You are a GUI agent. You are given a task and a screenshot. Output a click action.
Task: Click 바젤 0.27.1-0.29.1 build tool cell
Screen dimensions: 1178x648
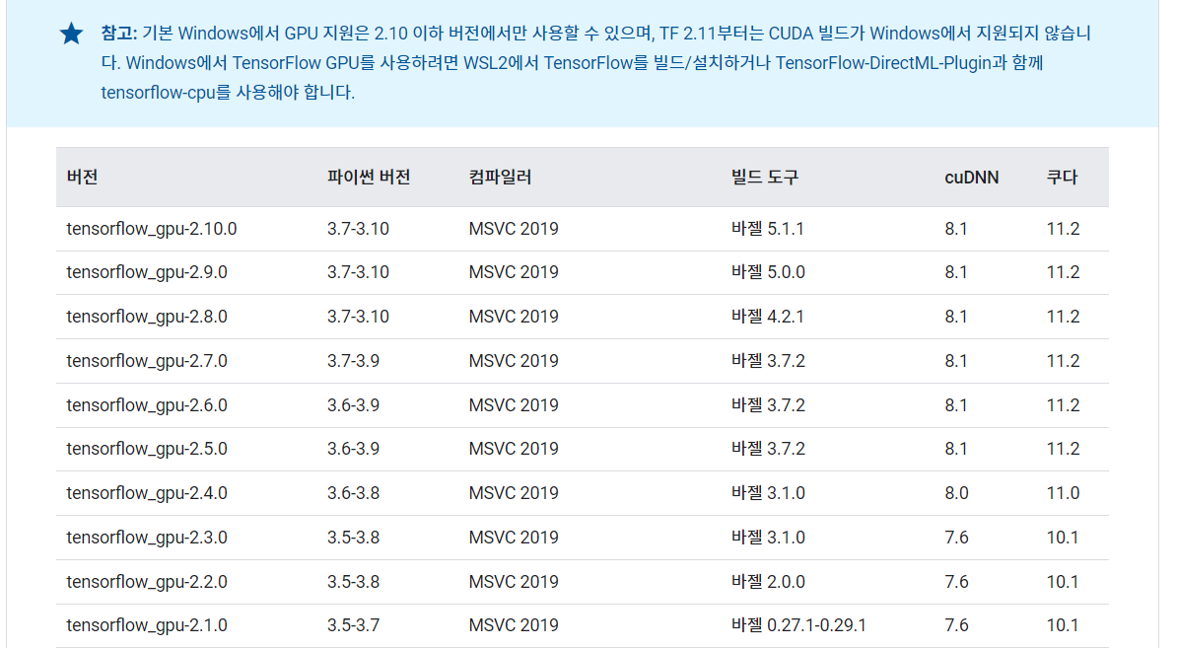click(x=798, y=625)
